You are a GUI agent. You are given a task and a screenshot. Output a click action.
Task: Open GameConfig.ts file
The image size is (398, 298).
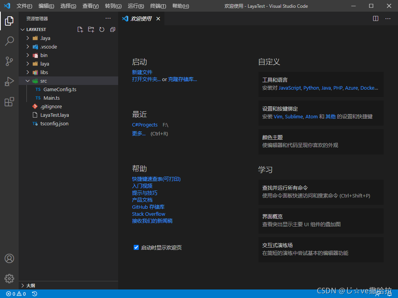click(x=60, y=90)
